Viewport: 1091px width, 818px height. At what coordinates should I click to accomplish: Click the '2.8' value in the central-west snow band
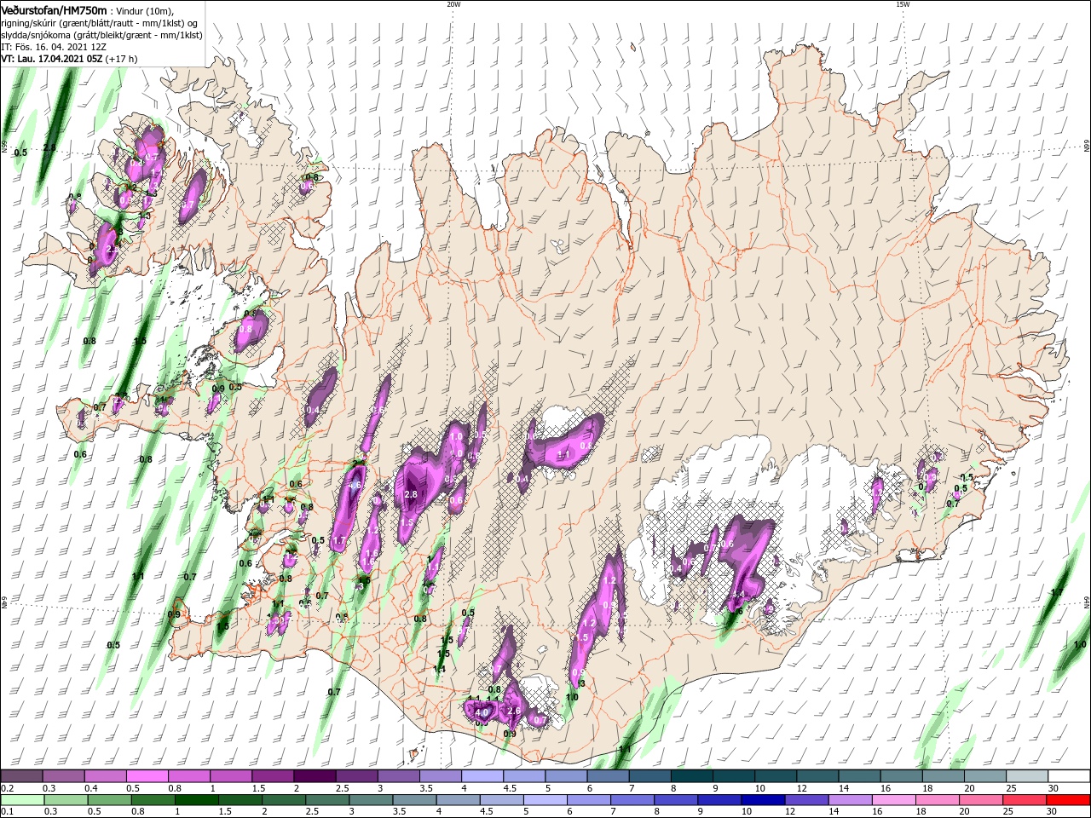click(411, 494)
